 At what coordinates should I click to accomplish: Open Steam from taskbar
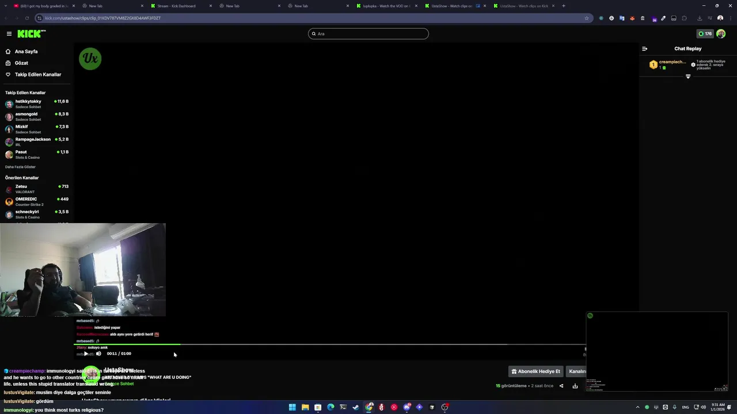click(356, 407)
